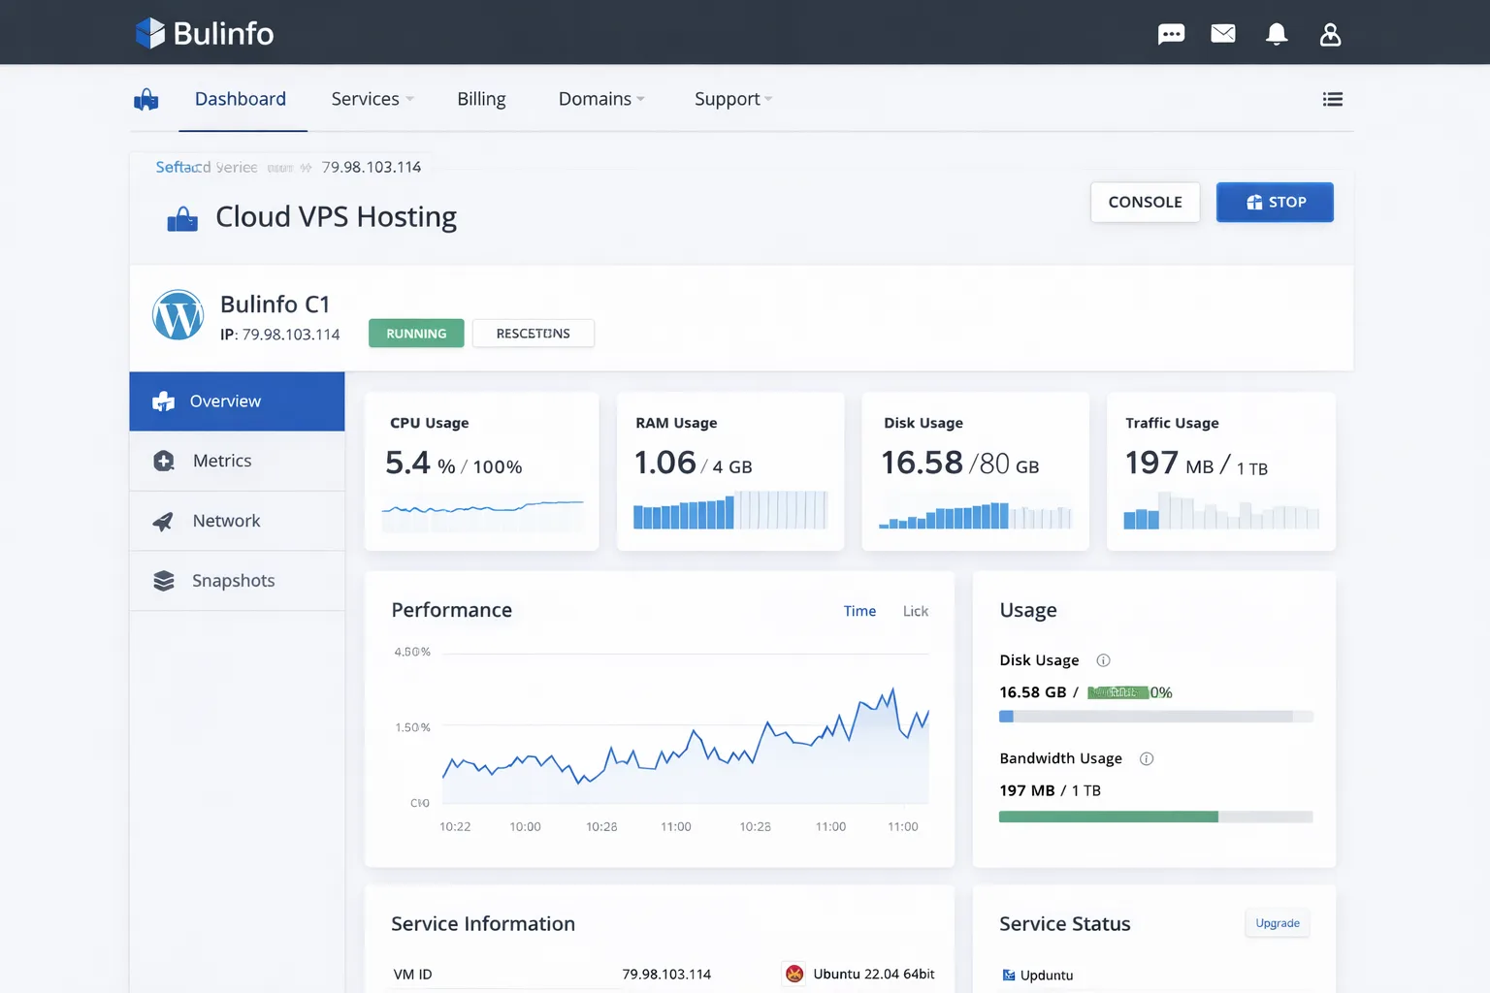Click the WordPress logo of Bulinfo C1
Image resolution: width=1490 pixels, height=993 pixels.
pos(178,315)
